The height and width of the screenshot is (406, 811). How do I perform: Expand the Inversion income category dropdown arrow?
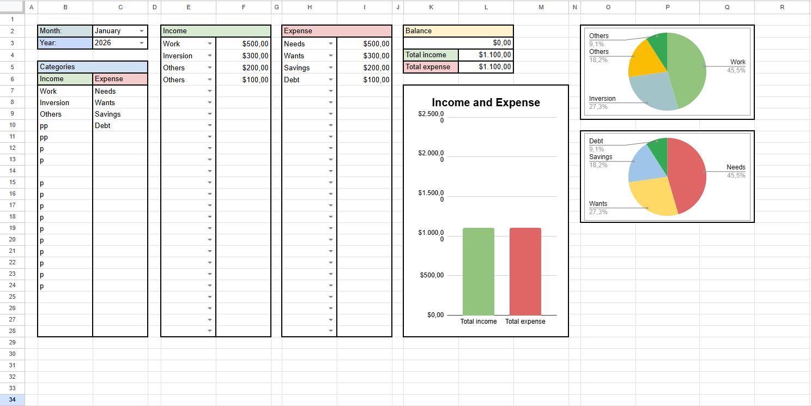click(x=210, y=56)
